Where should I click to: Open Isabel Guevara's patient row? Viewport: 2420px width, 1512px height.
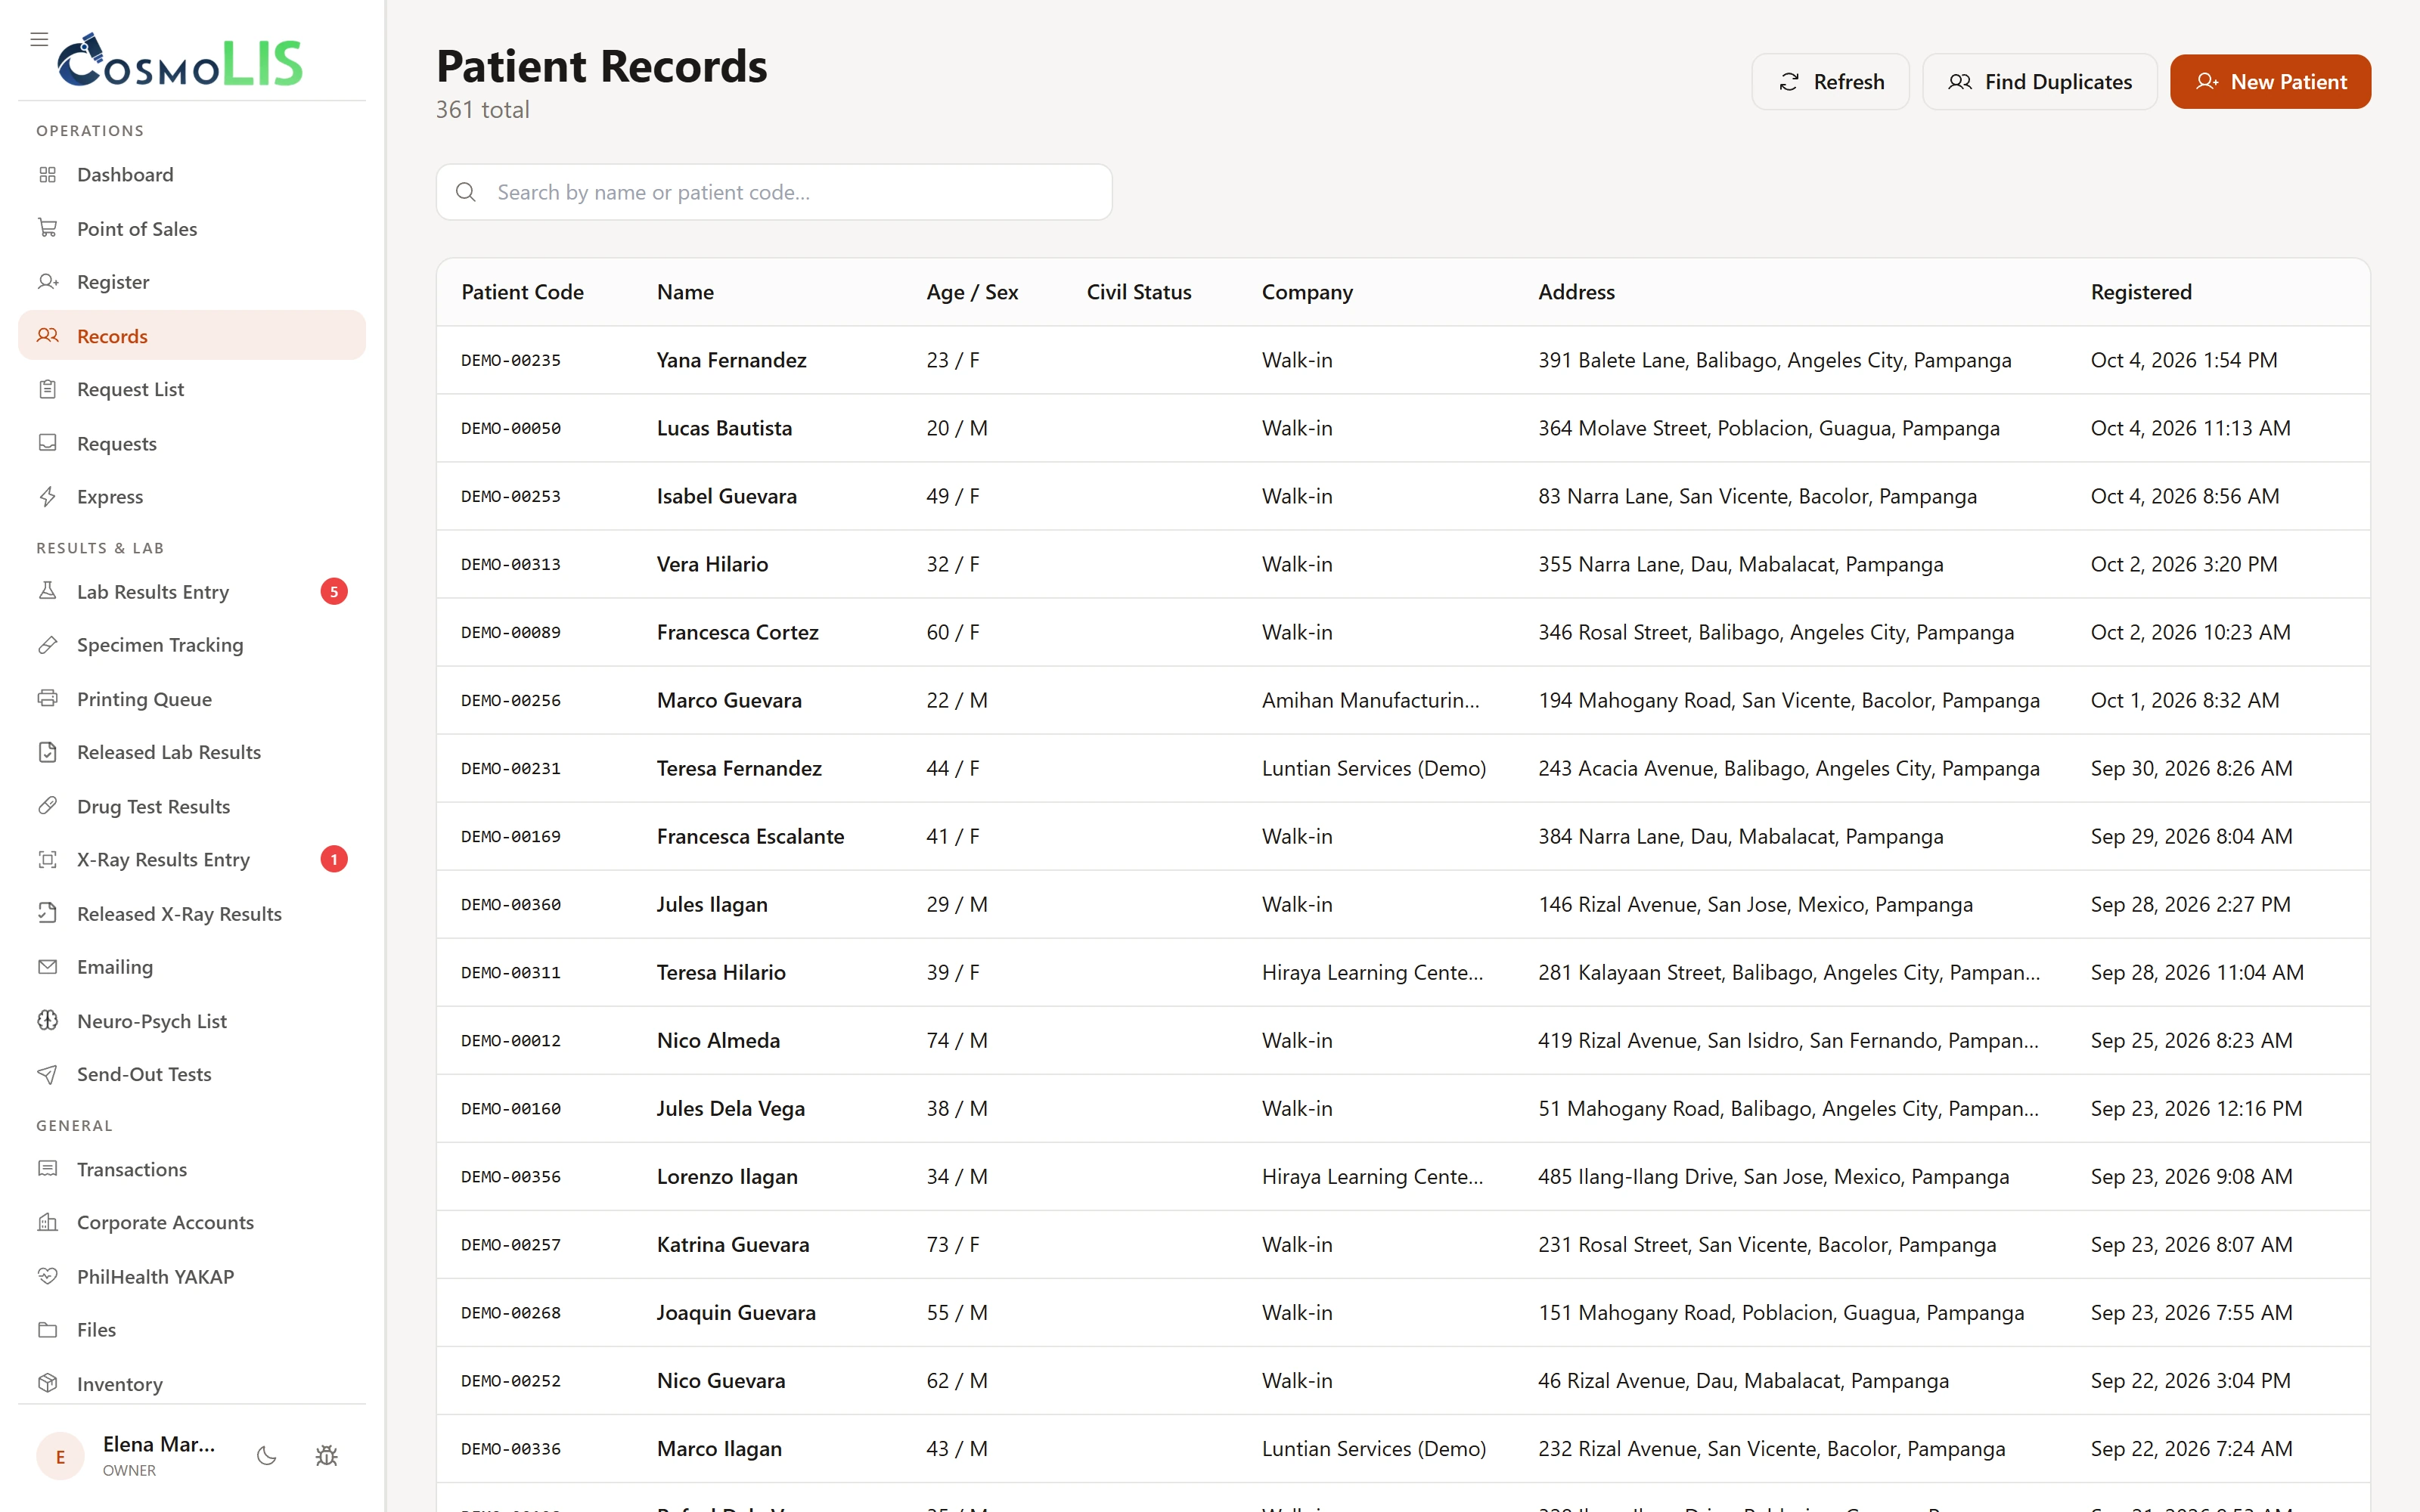point(1403,496)
